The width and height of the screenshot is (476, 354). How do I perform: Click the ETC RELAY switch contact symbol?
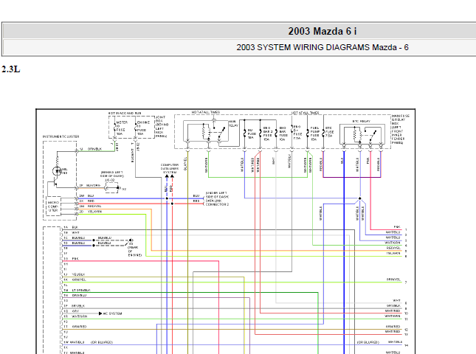(372, 135)
